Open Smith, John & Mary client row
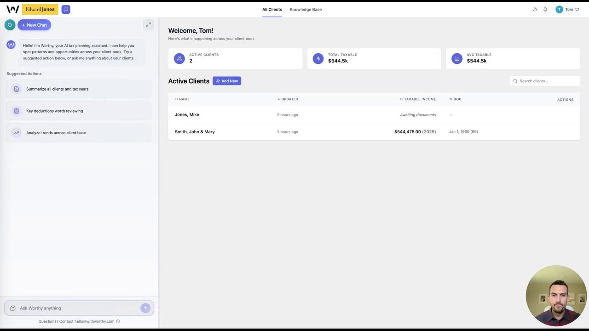589x331 pixels. tap(374, 131)
